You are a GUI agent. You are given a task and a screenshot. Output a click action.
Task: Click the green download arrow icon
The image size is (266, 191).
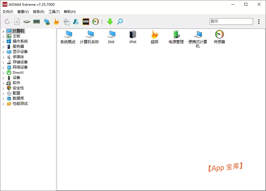110,22
